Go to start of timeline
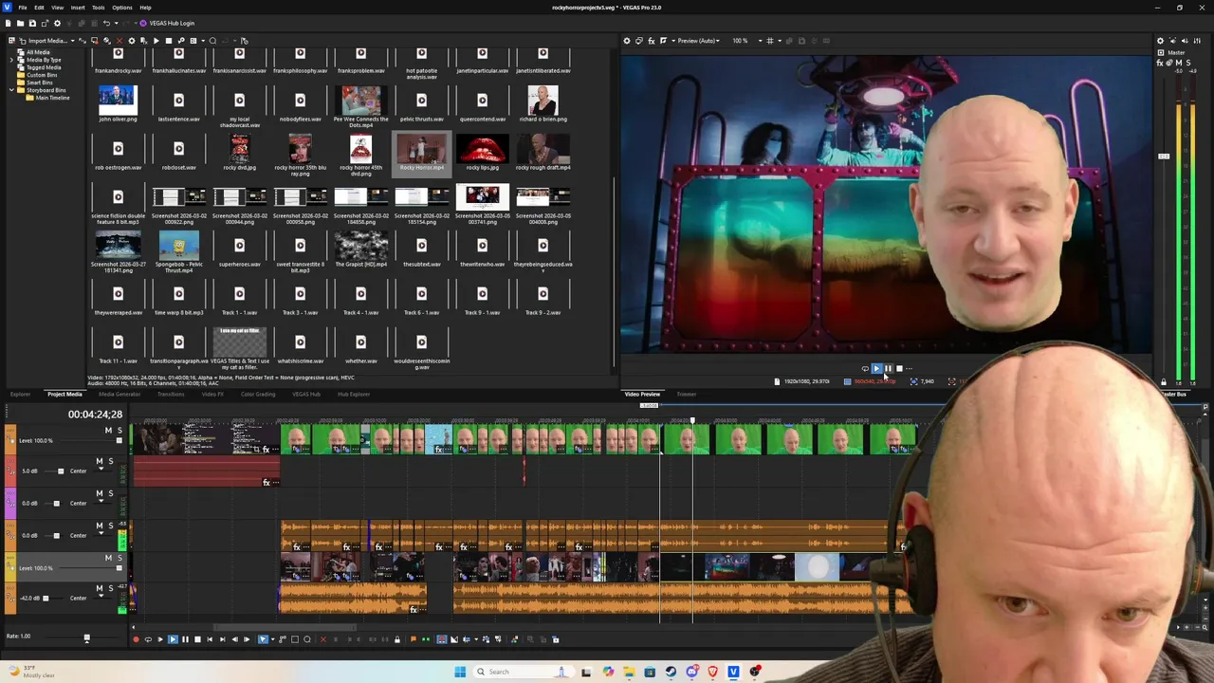Screen dimensions: 1214x683 tap(210, 639)
